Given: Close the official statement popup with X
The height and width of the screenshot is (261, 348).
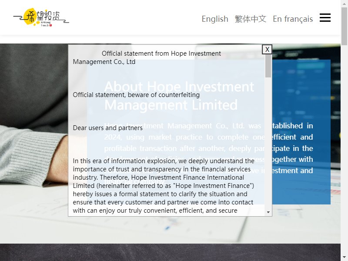Looking at the screenshot, I should tap(267, 49).
